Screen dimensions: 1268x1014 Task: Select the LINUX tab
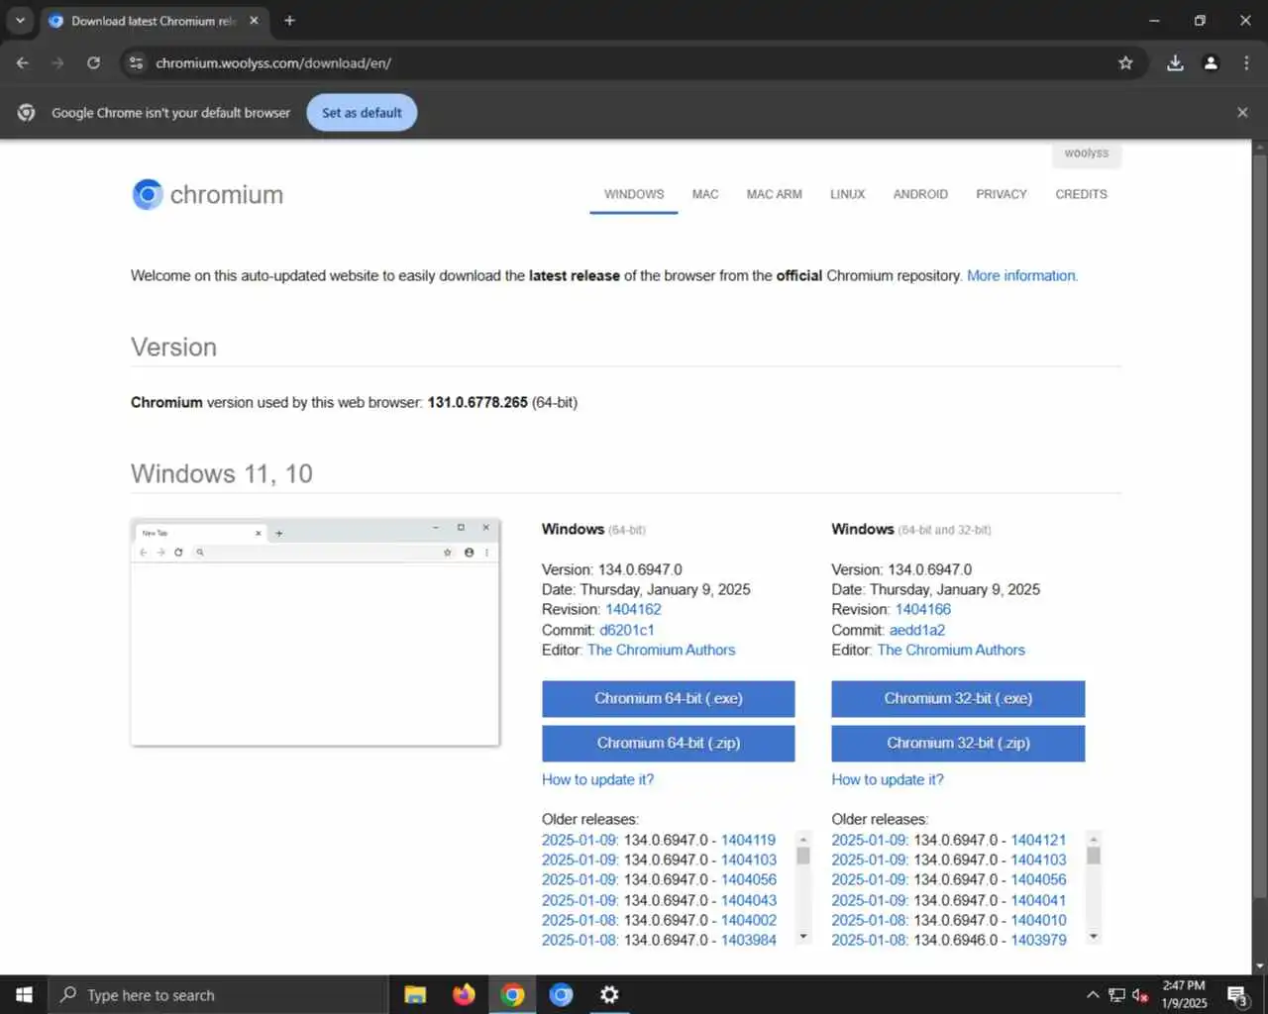pyautogui.click(x=847, y=194)
